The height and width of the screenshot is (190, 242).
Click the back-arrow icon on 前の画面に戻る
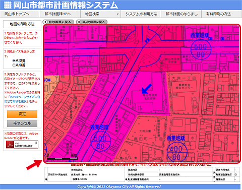click(45, 22)
